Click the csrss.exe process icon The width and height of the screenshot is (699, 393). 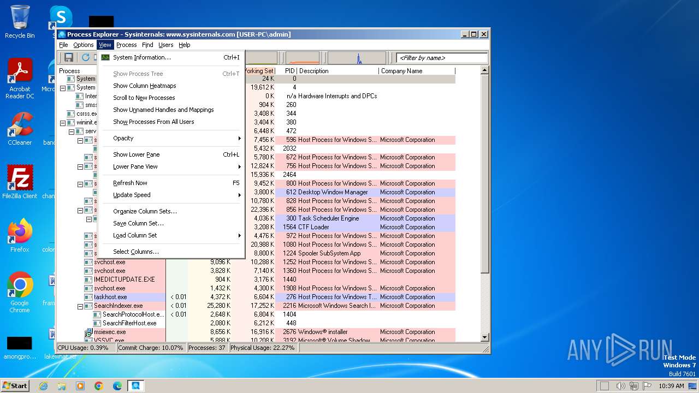[x=71, y=114]
